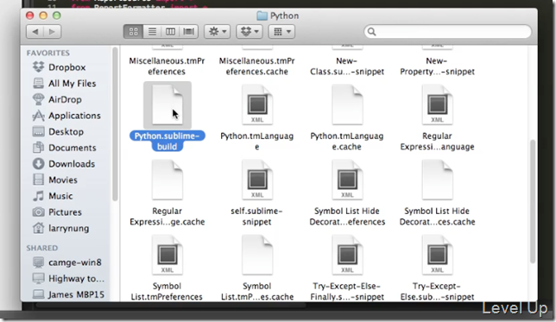This screenshot has width=556, height=322.
Task: Click the Miscellaneous.tmPreferences file name
Action: pyautogui.click(x=167, y=66)
